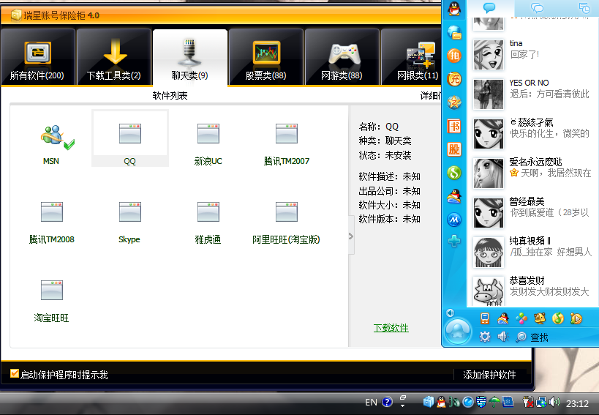This screenshot has height=415, width=599.
Task: Click the blue help icon in taskbar
Action: pos(387,402)
